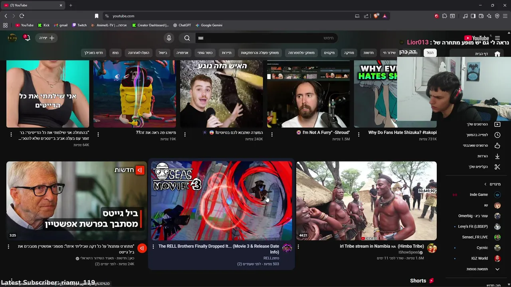Click the YouTube logo
The image size is (511, 287).
point(477,38)
